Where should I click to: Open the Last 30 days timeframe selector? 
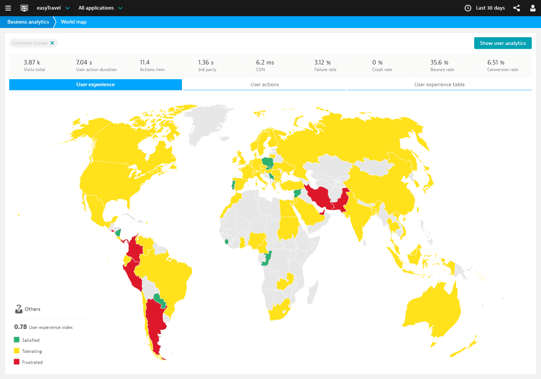pyautogui.click(x=490, y=8)
